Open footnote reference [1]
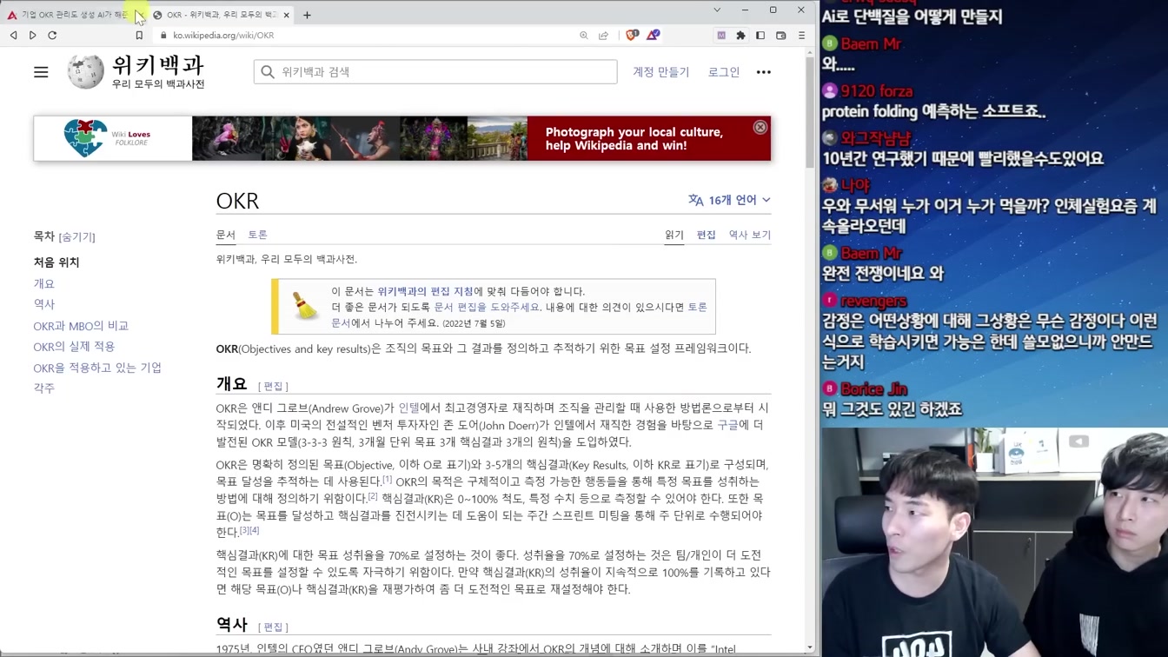Viewport: 1168px width, 657px height. pyautogui.click(x=388, y=479)
